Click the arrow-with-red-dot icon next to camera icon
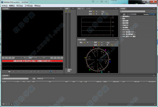The image size is (158, 107). pyautogui.click(x=14, y=72)
